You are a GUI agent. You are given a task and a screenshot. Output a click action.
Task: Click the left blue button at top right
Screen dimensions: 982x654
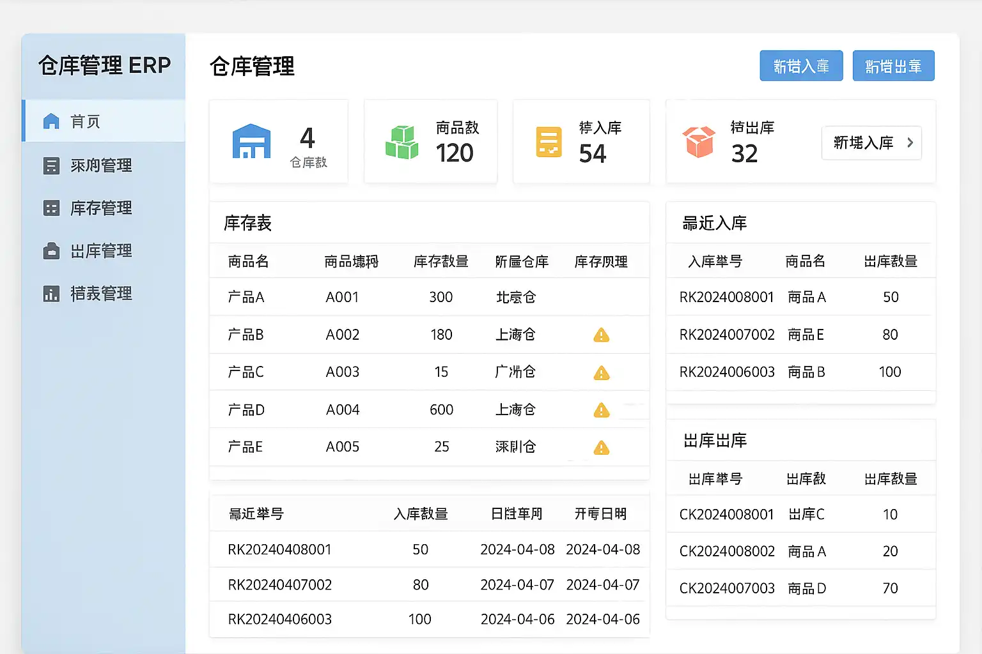801,66
